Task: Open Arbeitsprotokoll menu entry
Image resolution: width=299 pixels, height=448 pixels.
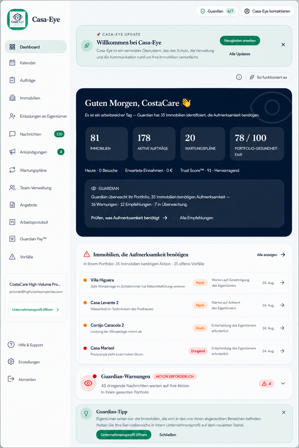Action: [x=36, y=222]
